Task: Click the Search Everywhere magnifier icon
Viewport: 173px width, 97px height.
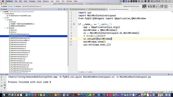Action: pos(171,6)
